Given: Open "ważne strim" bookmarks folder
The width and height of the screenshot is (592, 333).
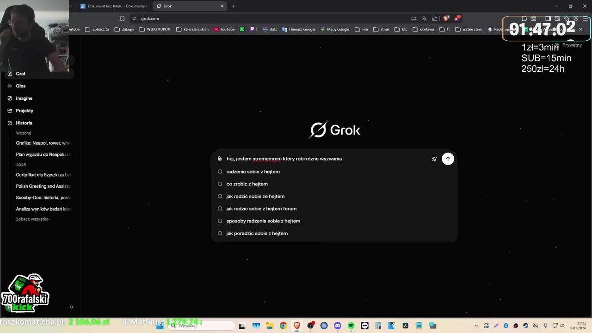Looking at the screenshot, I should 469,29.
